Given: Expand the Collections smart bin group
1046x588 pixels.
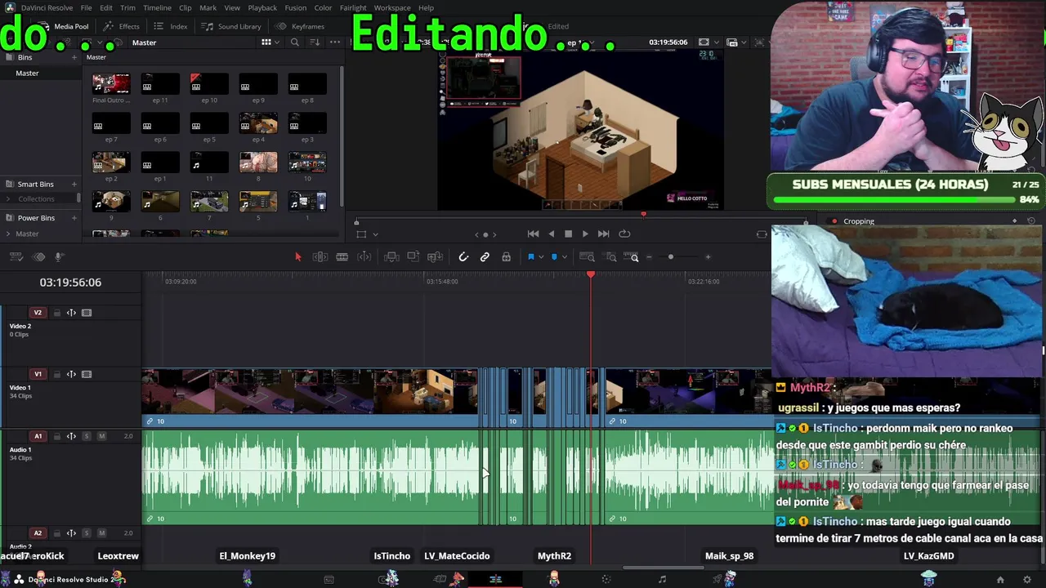Looking at the screenshot, I should click(x=9, y=199).
